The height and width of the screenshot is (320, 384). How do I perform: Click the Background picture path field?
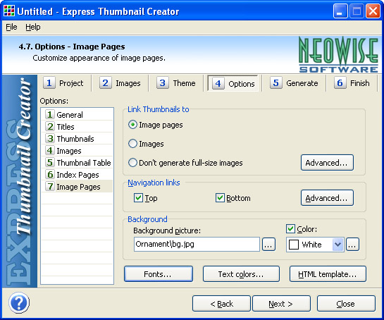(x=197, y=244)
